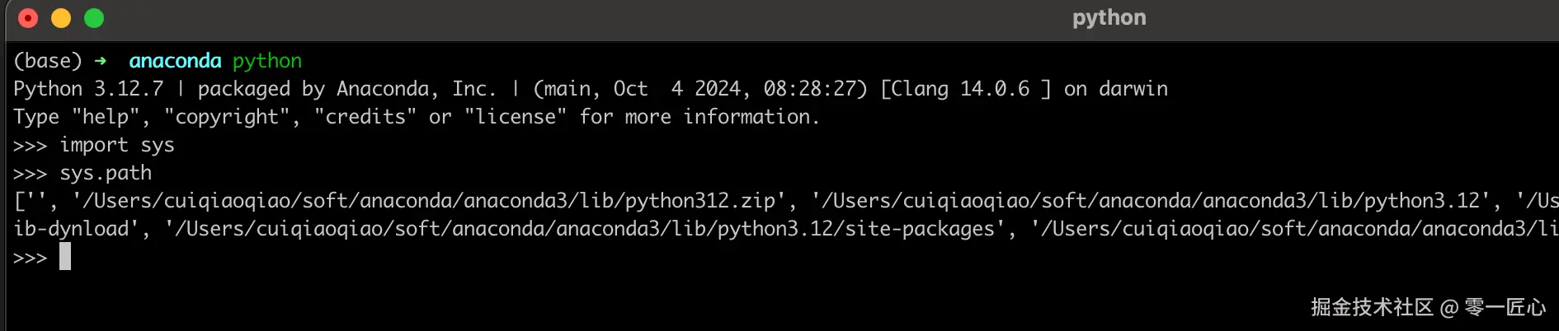Click the python312.zip path in output
This screenshot has width=1559, height=331.
[x=429, y=201]
